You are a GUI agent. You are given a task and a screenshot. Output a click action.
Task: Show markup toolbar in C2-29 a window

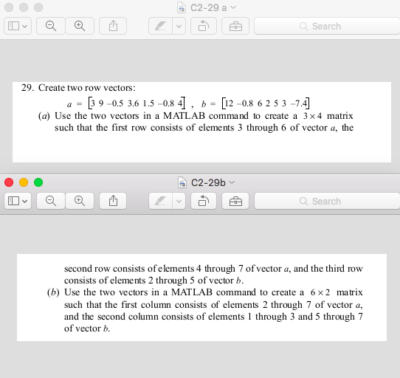(235, 26)
